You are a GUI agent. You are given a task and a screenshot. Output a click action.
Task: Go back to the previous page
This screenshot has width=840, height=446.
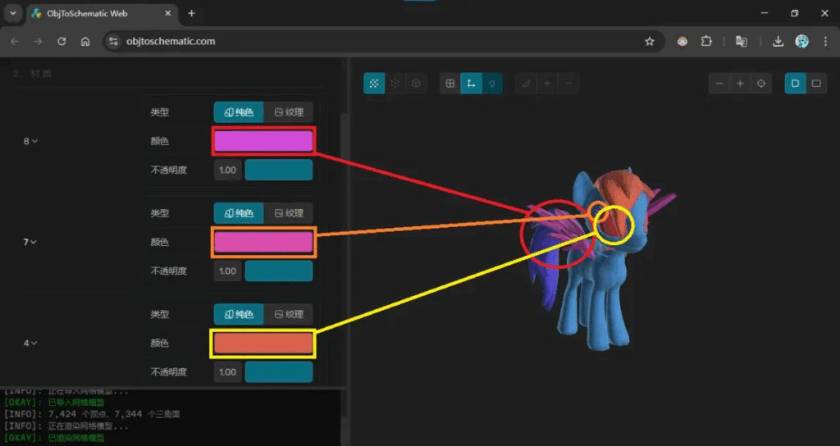(15, 41)
